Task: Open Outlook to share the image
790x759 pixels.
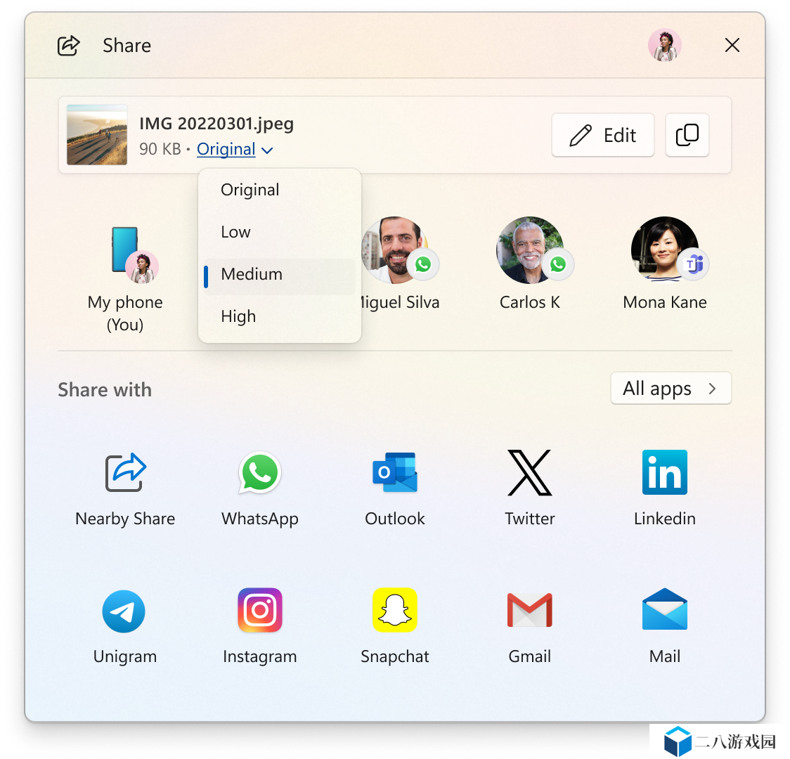Action: pos(395,472)
